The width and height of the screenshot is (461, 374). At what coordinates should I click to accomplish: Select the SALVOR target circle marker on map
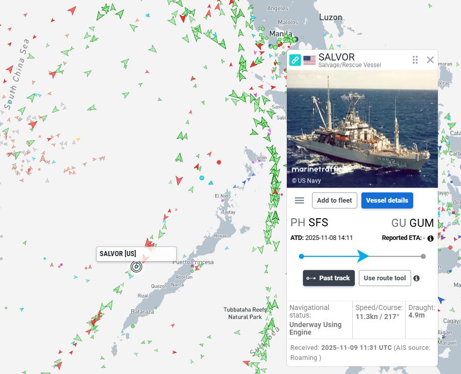click(136, 267)
